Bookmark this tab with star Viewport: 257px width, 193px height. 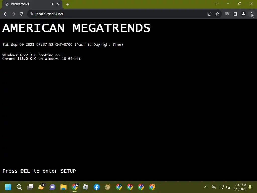point(217,14)
